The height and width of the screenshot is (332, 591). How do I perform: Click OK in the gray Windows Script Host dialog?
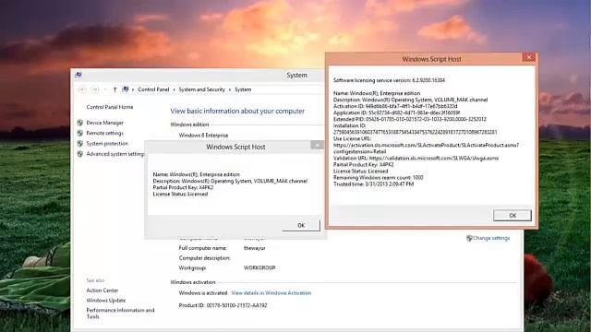click(x=301, y=225)
